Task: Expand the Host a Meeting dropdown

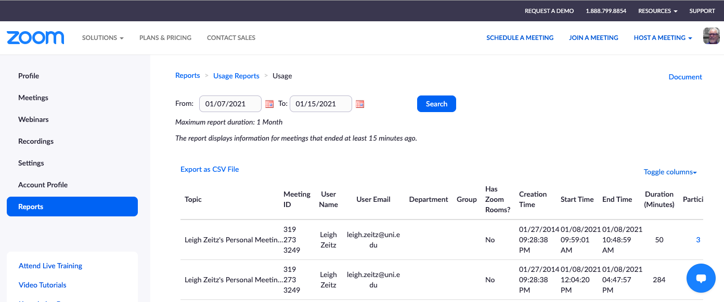Action: tap(663, 38)
